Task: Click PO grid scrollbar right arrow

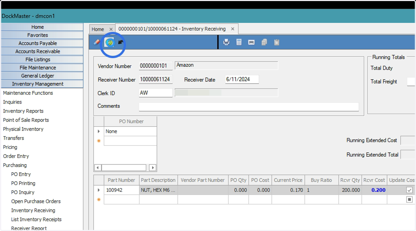Action: point(153,168)
